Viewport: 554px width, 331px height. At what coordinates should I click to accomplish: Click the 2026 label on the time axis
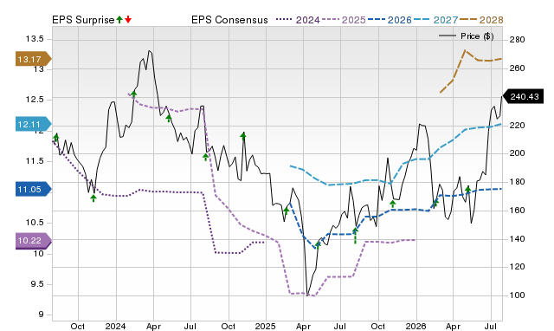tap(415, 326)
